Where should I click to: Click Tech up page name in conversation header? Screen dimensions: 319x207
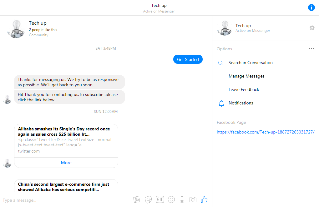[x=38, y=23]
